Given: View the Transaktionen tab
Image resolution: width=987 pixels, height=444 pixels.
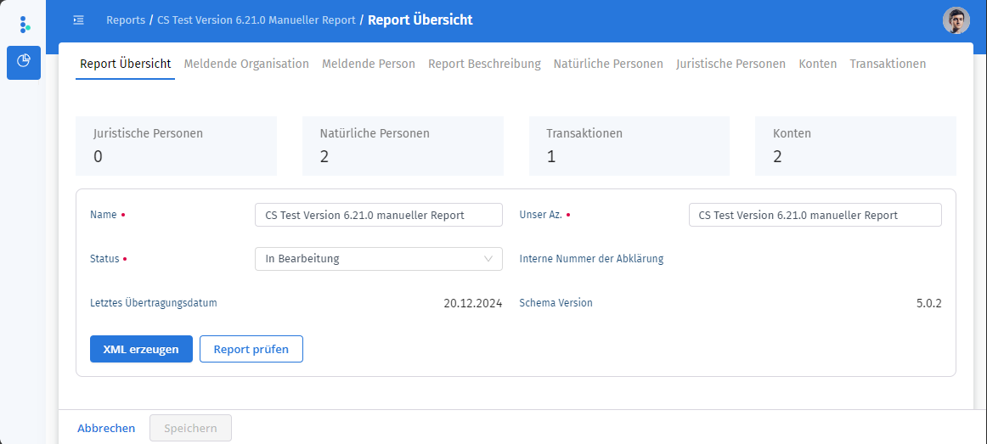Looking at the screenshot, I should (888, 64).
